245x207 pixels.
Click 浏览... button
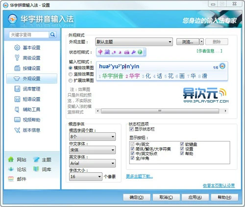(188, 42)
